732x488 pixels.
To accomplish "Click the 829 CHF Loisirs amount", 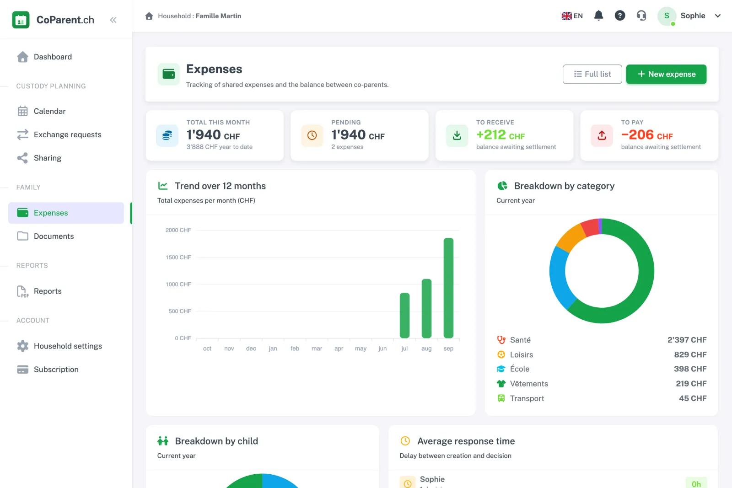I will point(690,354).
